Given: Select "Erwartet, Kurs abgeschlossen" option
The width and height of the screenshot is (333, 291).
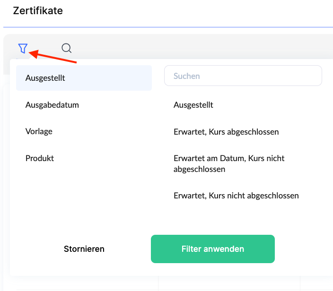Looking at the screenshot, I should tap(226, 132).
